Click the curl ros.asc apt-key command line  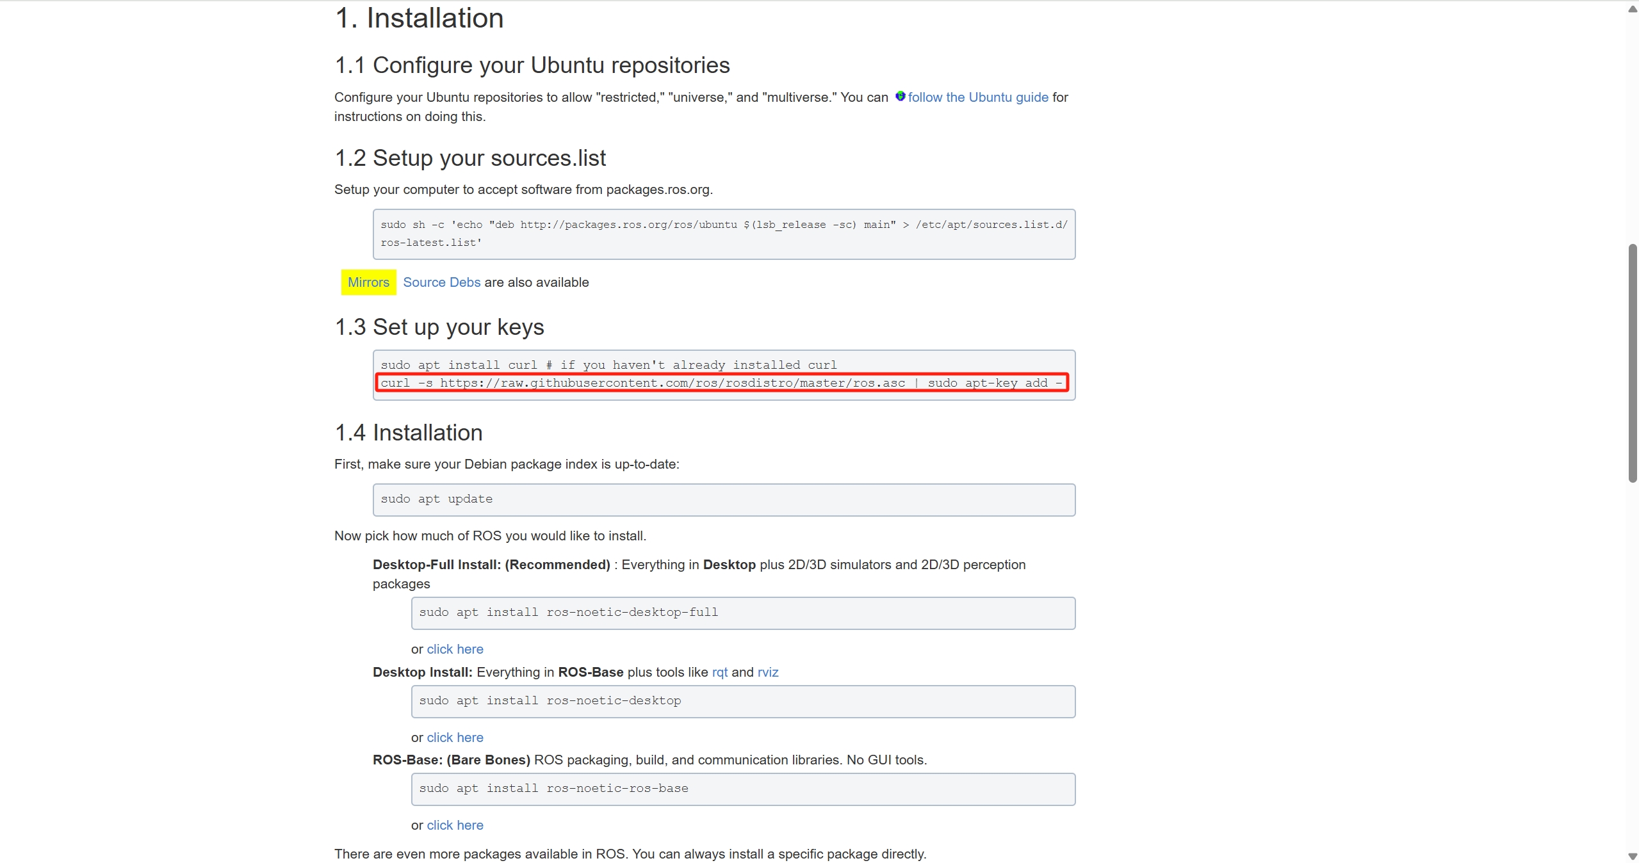pos(722,383)
